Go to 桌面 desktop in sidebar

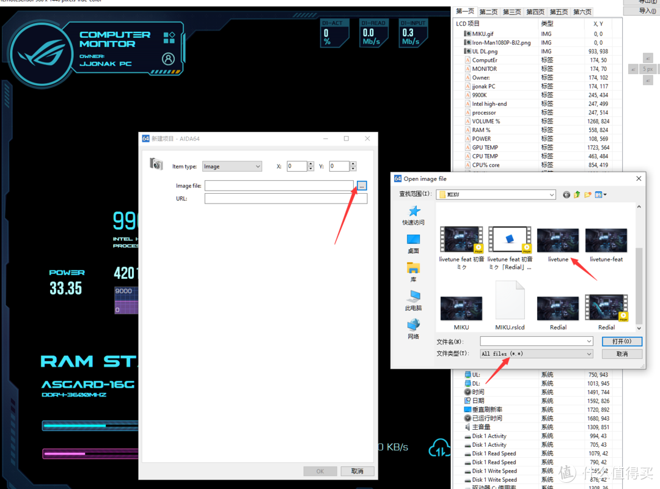click(414, 243)
